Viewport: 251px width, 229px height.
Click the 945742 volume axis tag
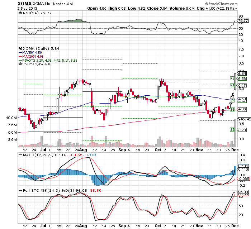(245, 119)
